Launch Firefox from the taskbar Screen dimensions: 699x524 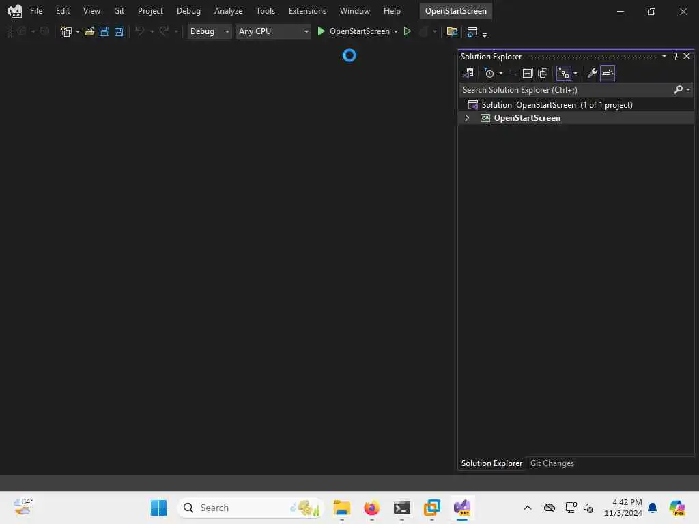(x=372, y=508)
